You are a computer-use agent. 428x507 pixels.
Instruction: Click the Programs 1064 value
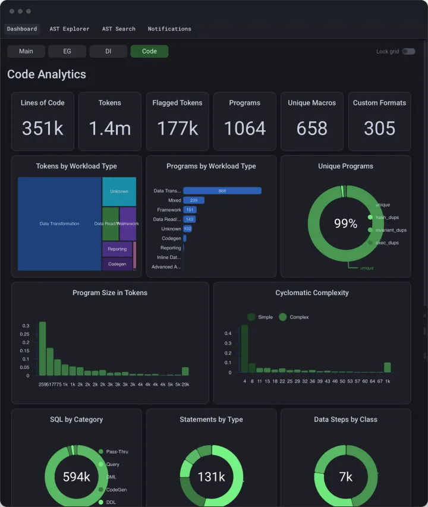(245, 129)
